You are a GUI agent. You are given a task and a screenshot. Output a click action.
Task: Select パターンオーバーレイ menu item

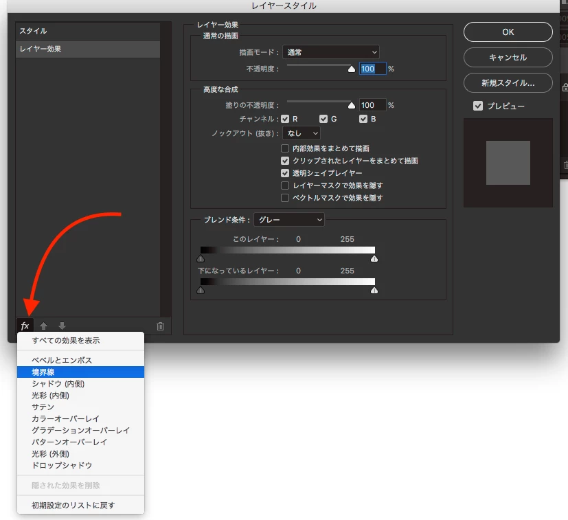80,442
